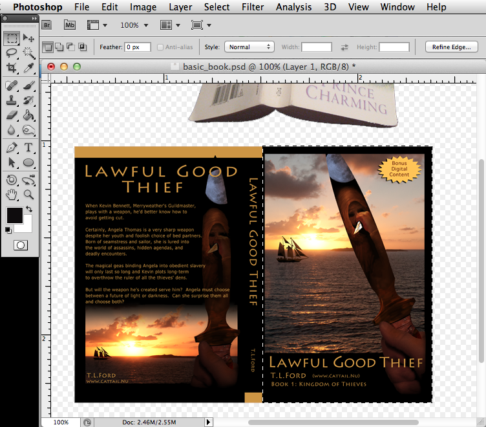Screen dimensions: 486x427
Task: Swap the Width and Height values
Action: tap(344, 47)
